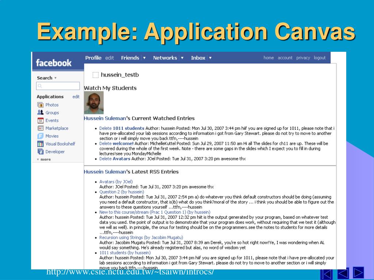This screenshot has width=374, height=280.
Task: Click the facebook logo
Action: (x=54, y=63)
